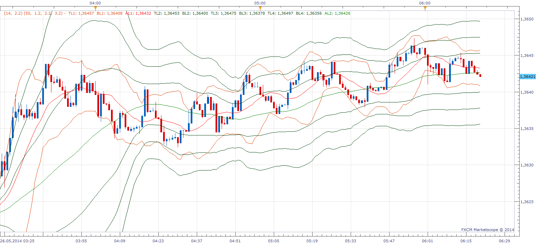Click the 1,3640 price axis label
Screen dimensions: 539x245
(527, 92)
